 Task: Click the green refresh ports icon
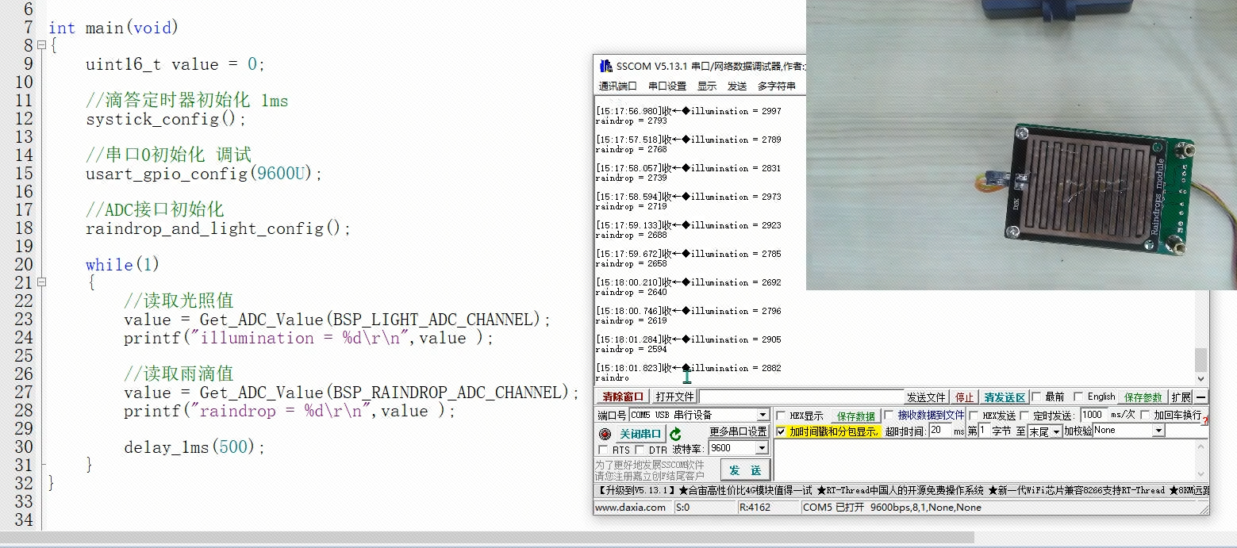pos(675,434)
